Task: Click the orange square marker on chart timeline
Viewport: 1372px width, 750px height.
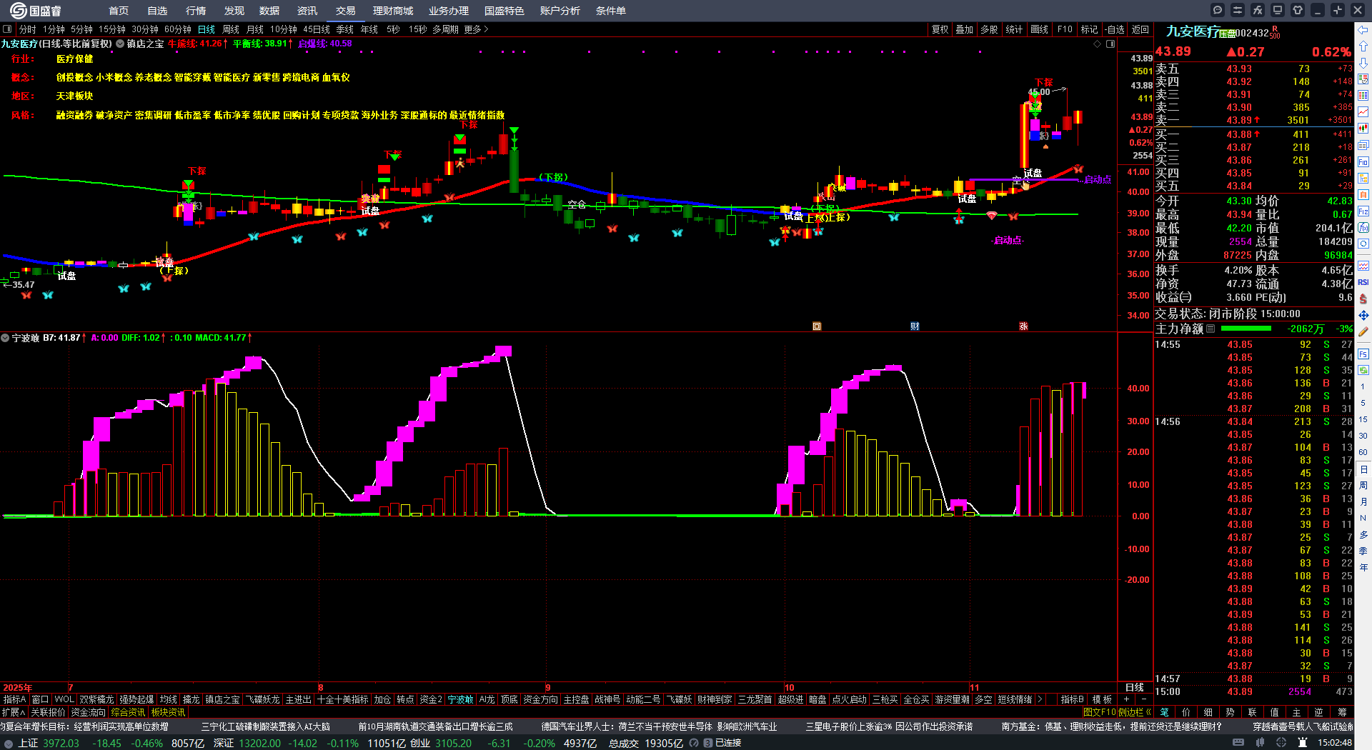Action: click(817, 326)
